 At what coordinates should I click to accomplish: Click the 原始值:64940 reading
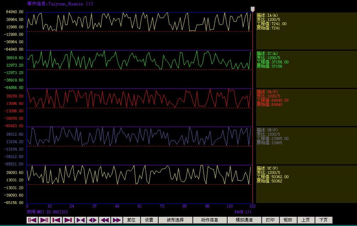(x=270, y=104)
